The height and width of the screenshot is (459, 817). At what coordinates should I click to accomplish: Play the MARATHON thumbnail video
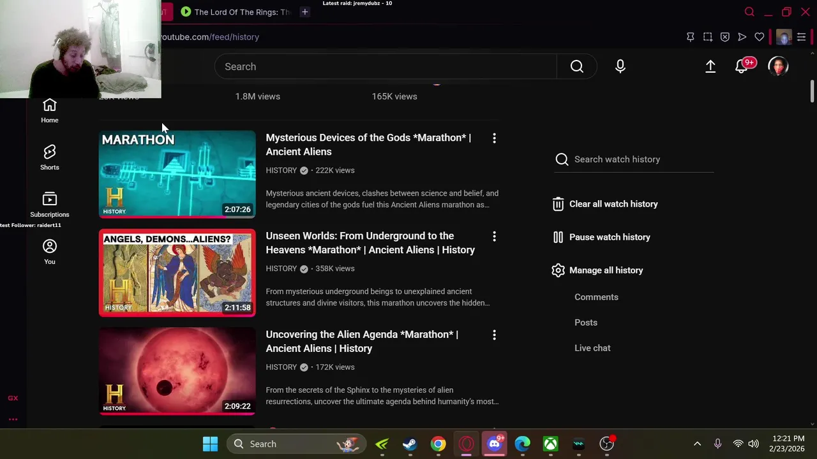[x=177, y=174]
